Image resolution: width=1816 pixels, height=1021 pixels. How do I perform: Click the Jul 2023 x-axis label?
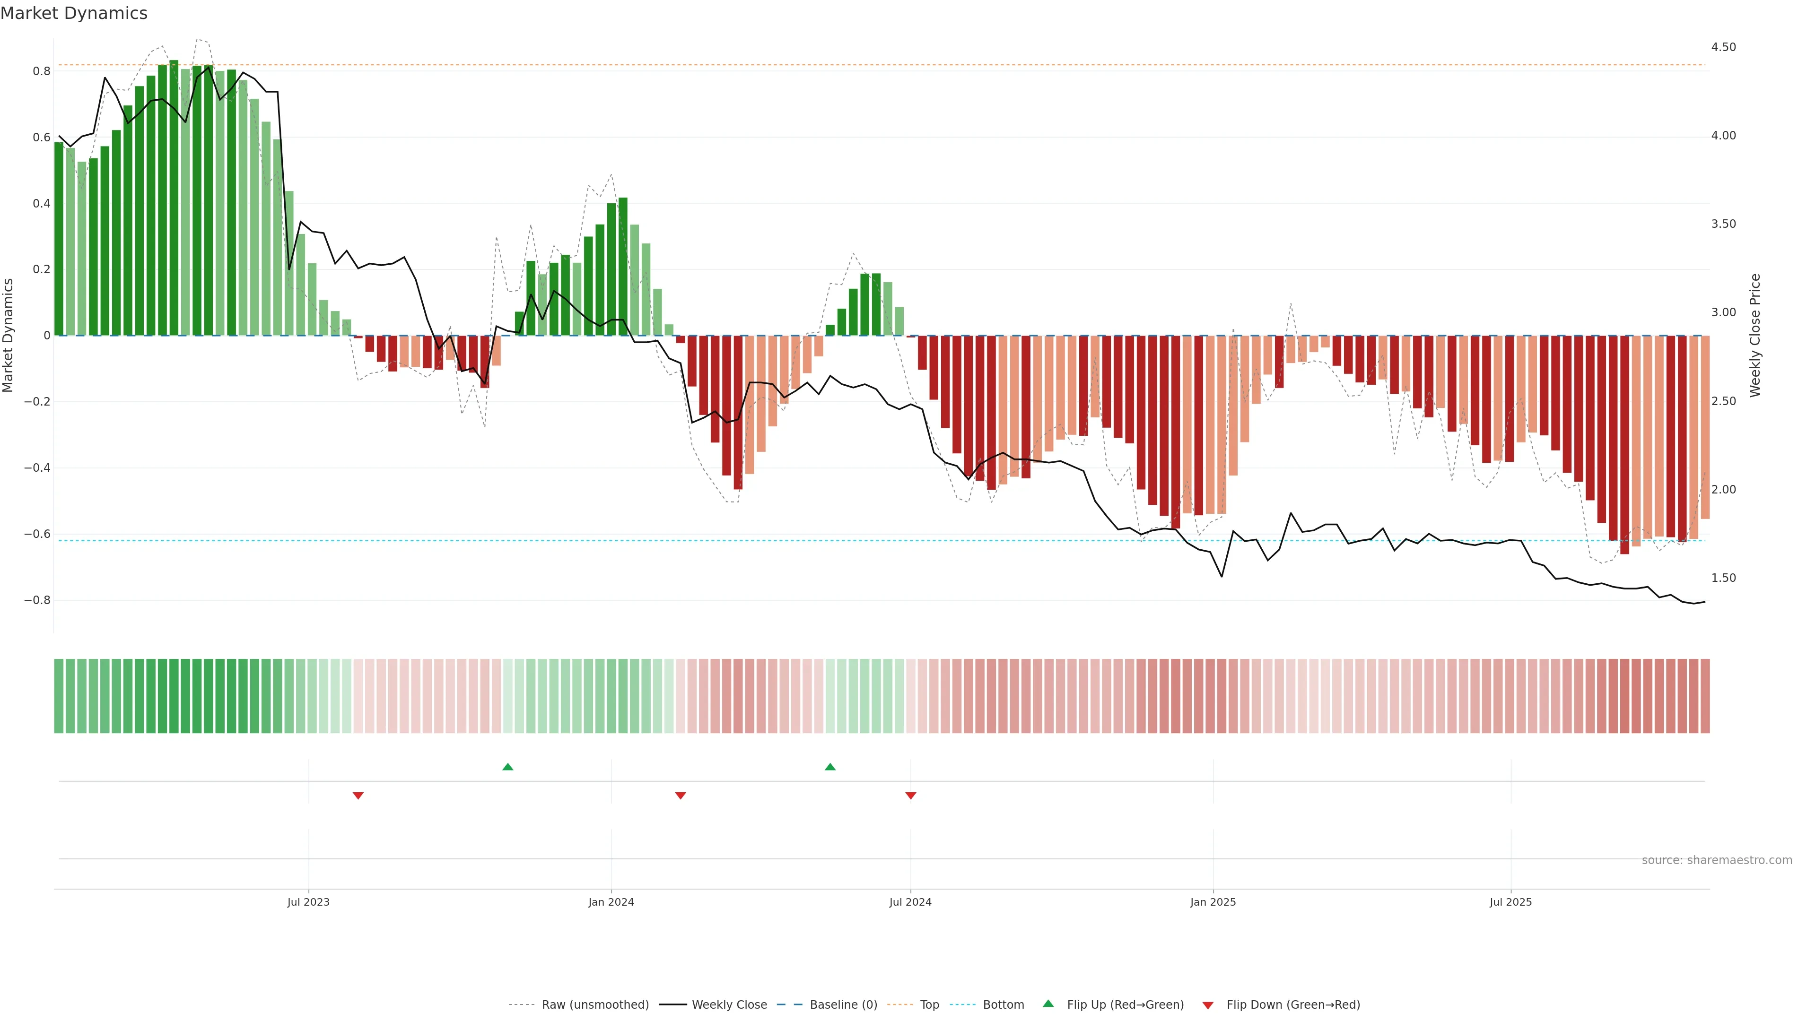pos(308,902)
